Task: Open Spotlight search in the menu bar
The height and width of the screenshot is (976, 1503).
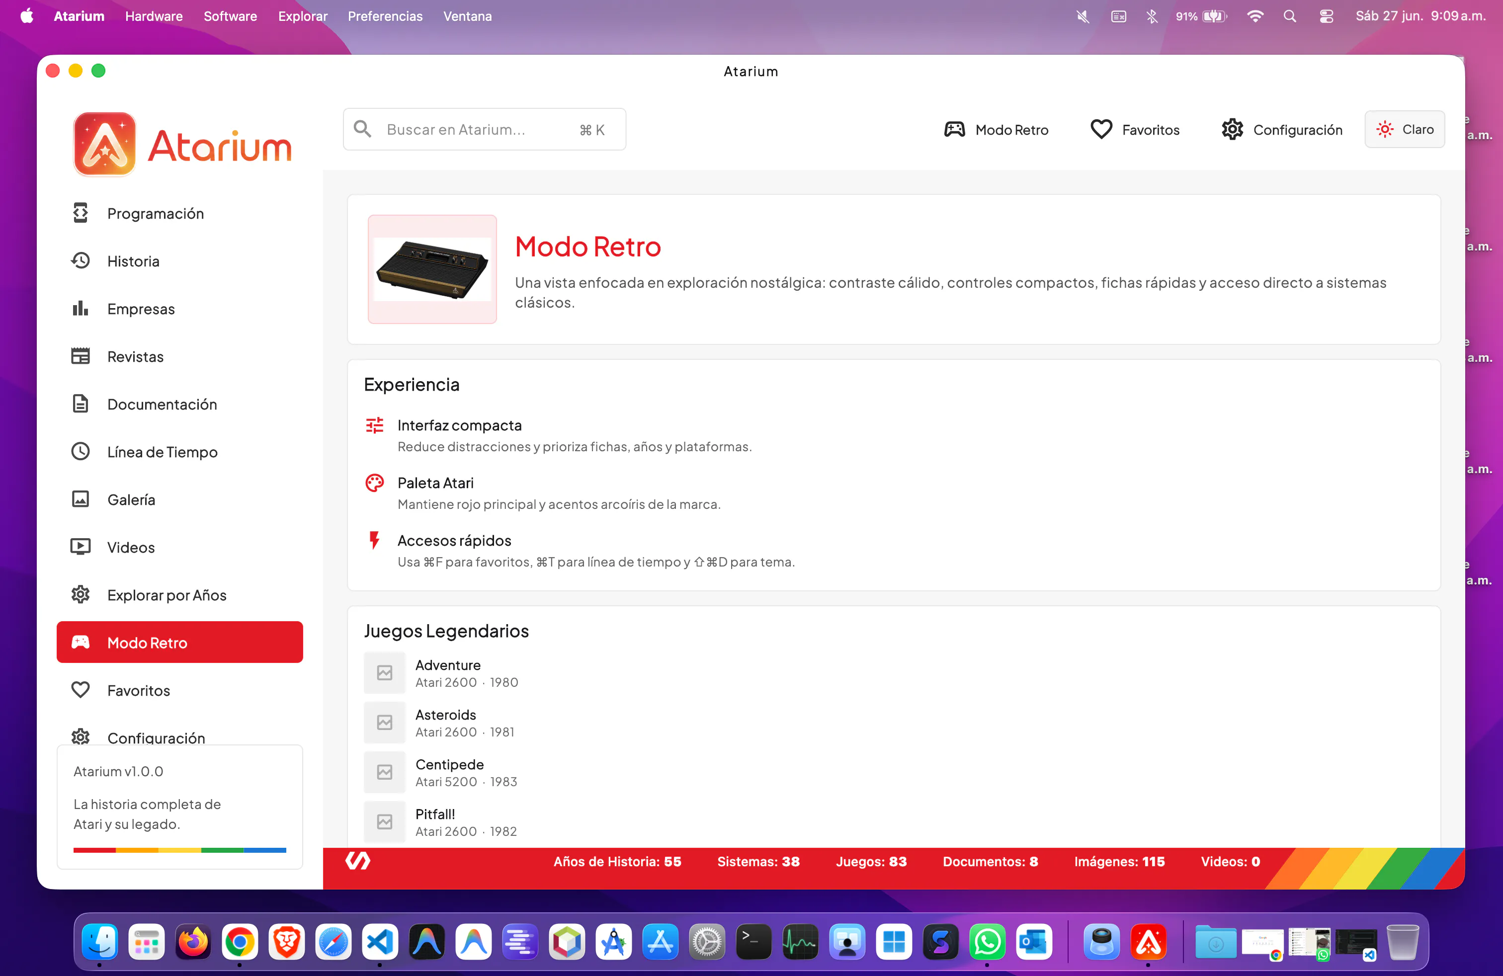Action: [1290, 16]
